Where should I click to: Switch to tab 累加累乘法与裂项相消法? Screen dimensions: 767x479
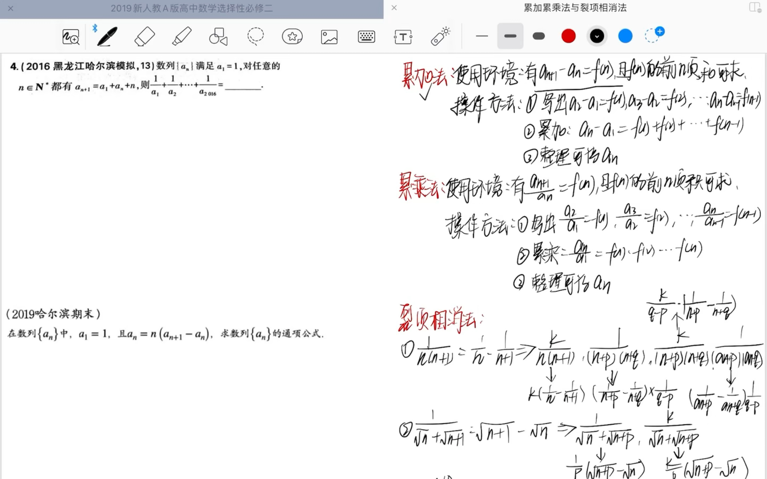(x=575, y=8)
